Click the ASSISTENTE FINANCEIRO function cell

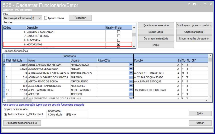pyautogui.click(x=155, y=73)
